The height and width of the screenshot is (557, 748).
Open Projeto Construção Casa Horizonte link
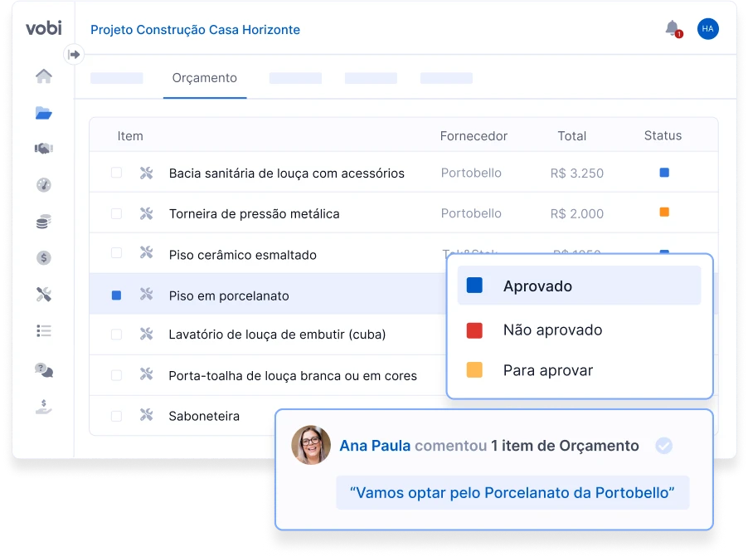[195, 30]
